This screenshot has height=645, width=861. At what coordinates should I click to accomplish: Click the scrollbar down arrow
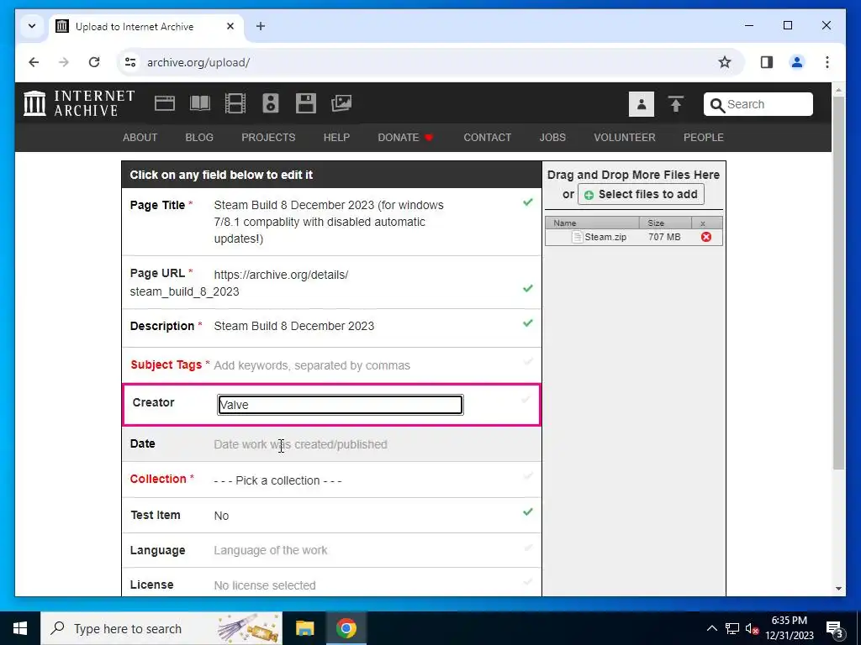(838, 589)
